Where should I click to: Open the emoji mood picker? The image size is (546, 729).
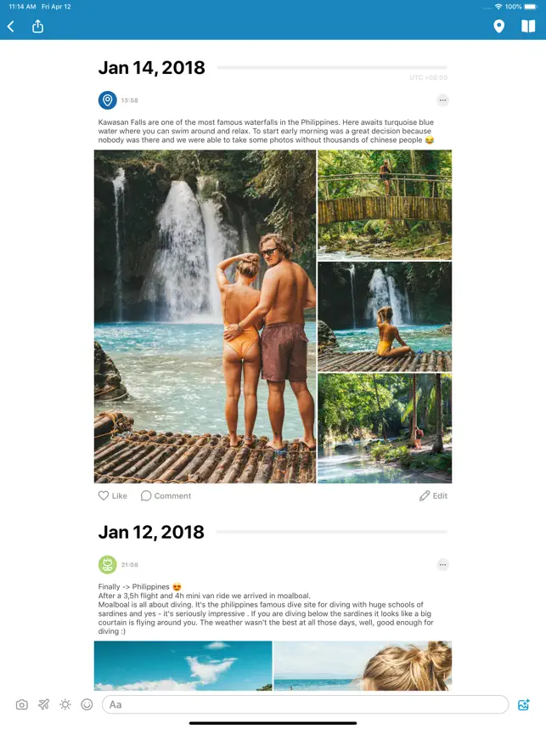(x=87, y=705)
